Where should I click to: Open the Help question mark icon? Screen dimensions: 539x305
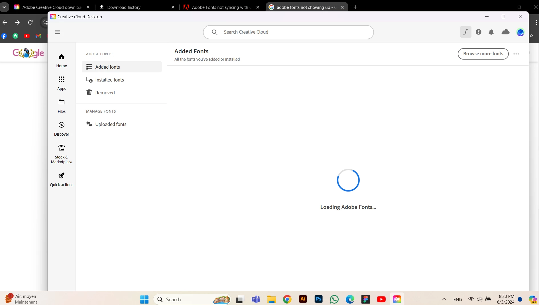(x=479, y=32)
